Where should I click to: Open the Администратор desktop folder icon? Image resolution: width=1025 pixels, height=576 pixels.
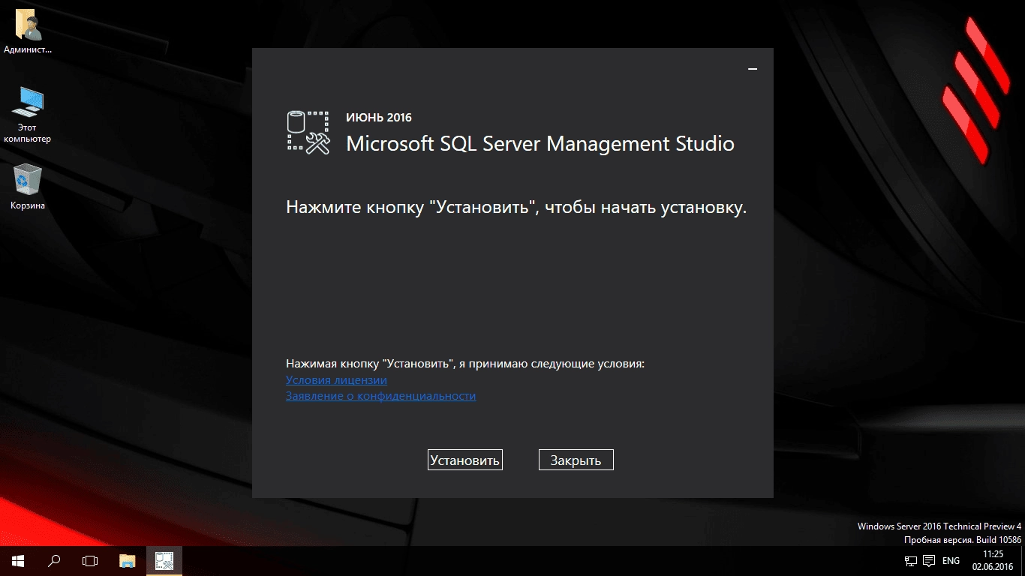pyautogui.click(x=28, y=32)
